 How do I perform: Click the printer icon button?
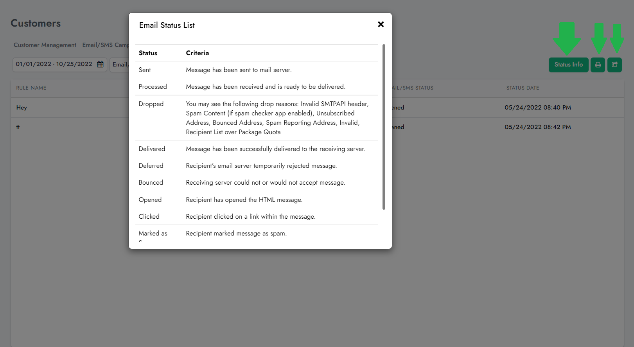point(598,65)
